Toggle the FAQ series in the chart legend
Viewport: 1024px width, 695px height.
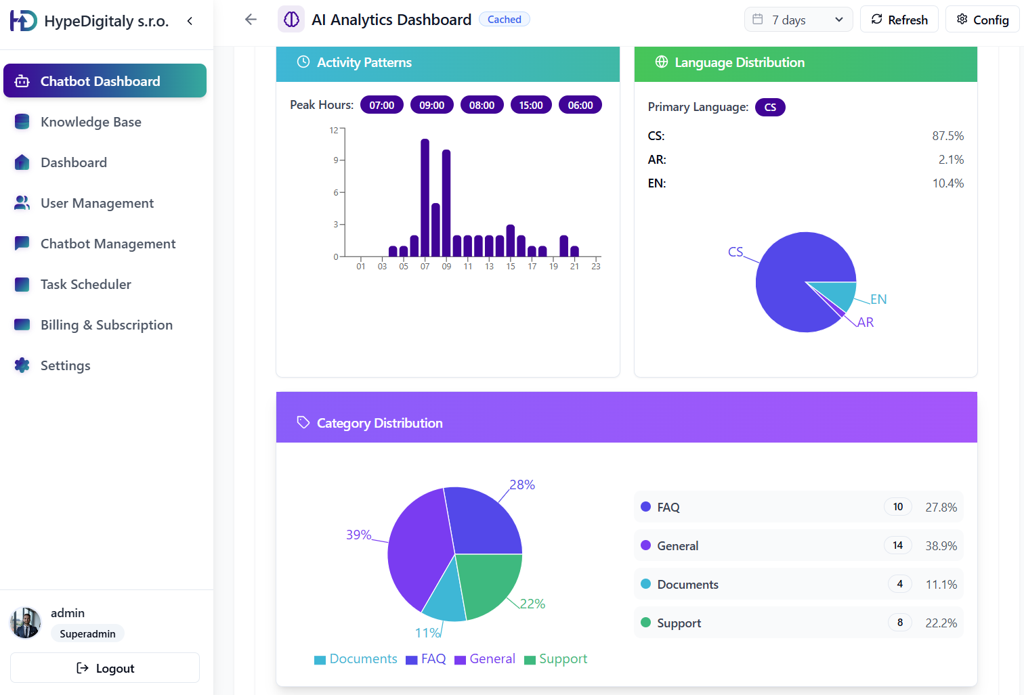tap(425, 658)
